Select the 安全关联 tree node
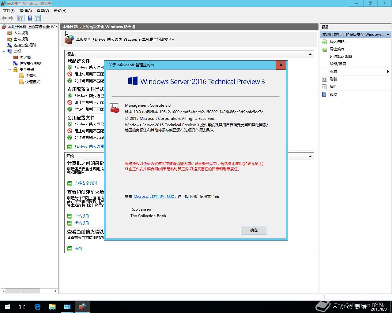The height and width of the screenshot is (313, 392). coord(27,70)
